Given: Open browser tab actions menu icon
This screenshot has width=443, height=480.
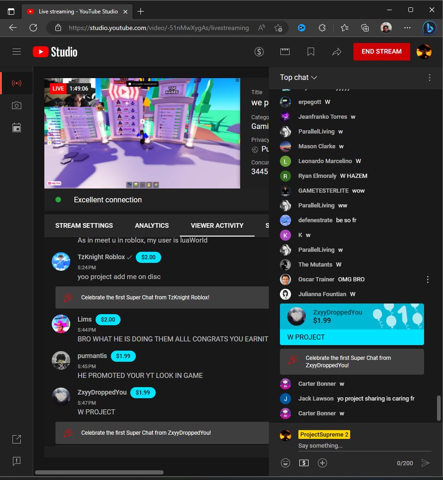Looking at the screenshot, I should coord(11,12).
